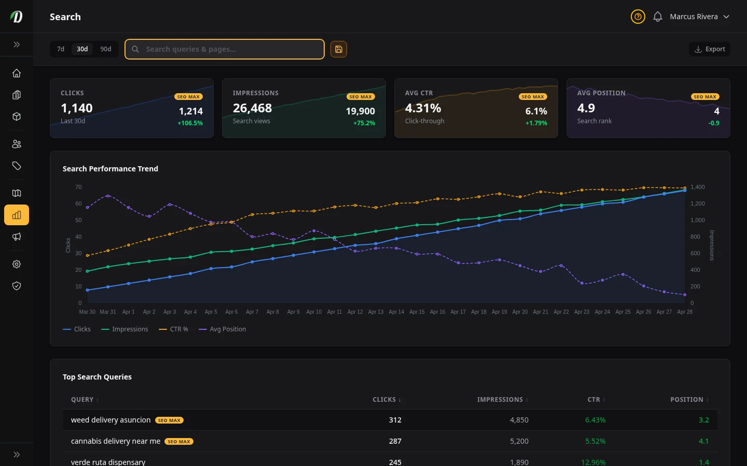
Task: Toggle the Clicks series in chart legend
Action: [77, 329]
